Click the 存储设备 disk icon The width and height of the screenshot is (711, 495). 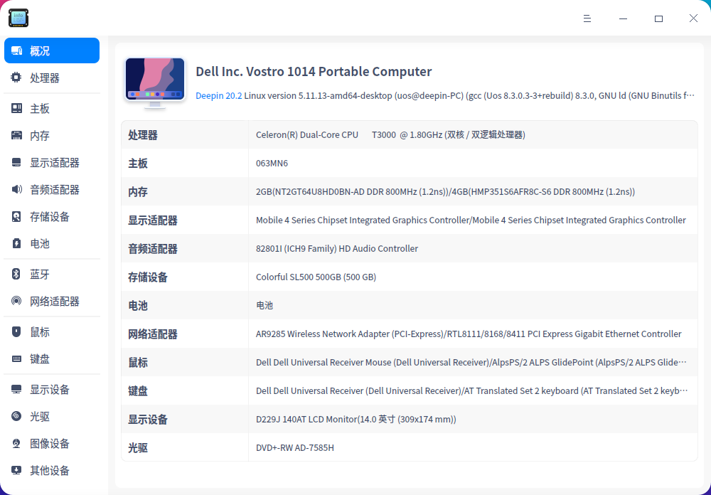click(x=16, y=216)
